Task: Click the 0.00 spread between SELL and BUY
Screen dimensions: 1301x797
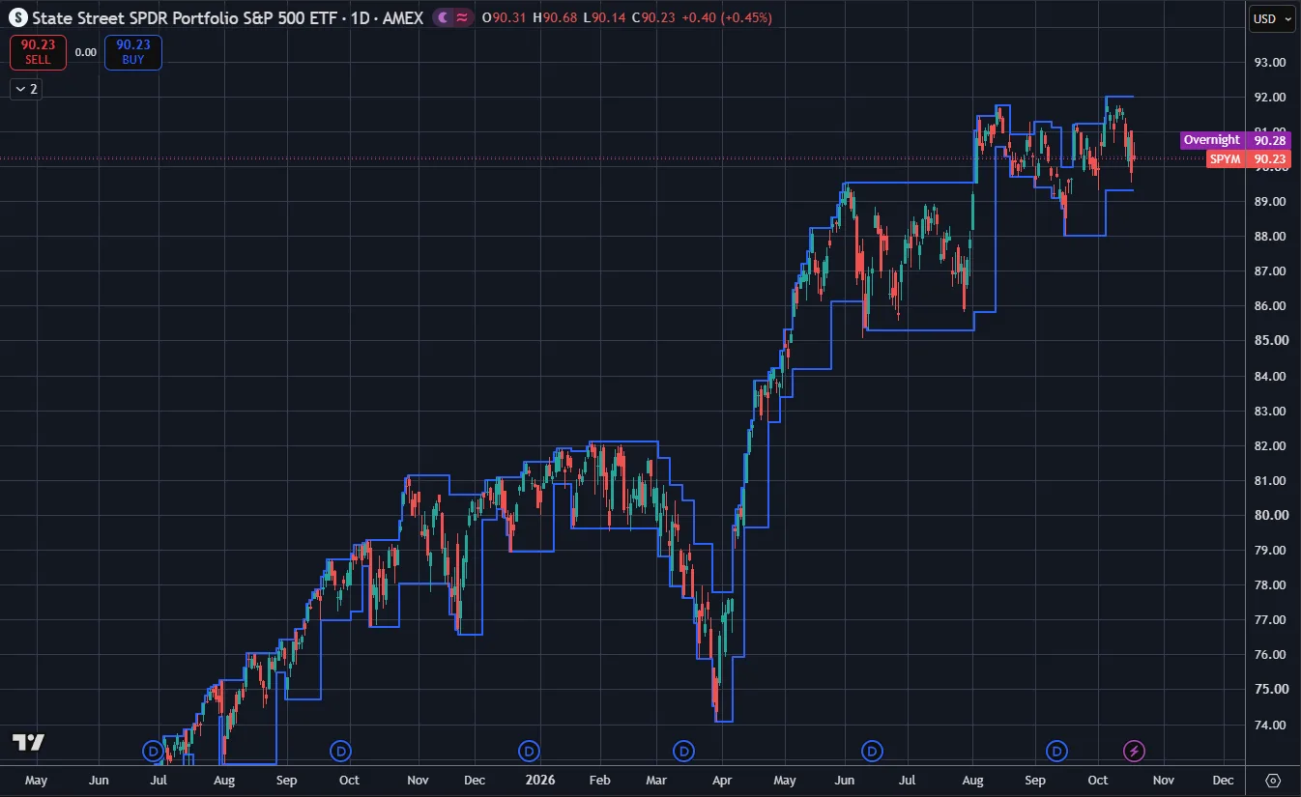Action: tap(86, 52)
